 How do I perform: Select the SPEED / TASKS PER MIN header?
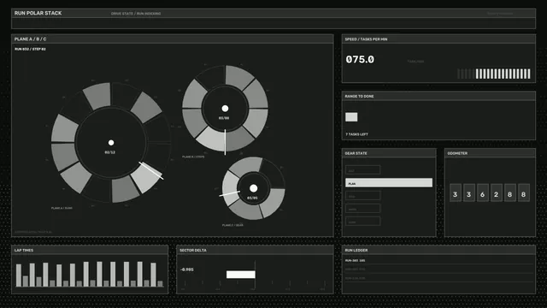pos(438,39)
